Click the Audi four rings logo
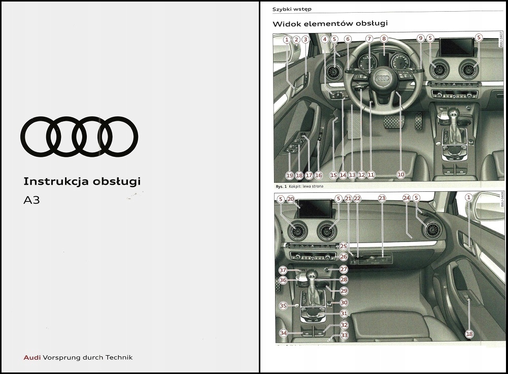This screenshot has width=508, height=374. click(79, 136)
